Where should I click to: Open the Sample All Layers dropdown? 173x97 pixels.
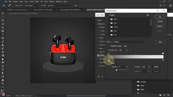[x=59, y=5]
